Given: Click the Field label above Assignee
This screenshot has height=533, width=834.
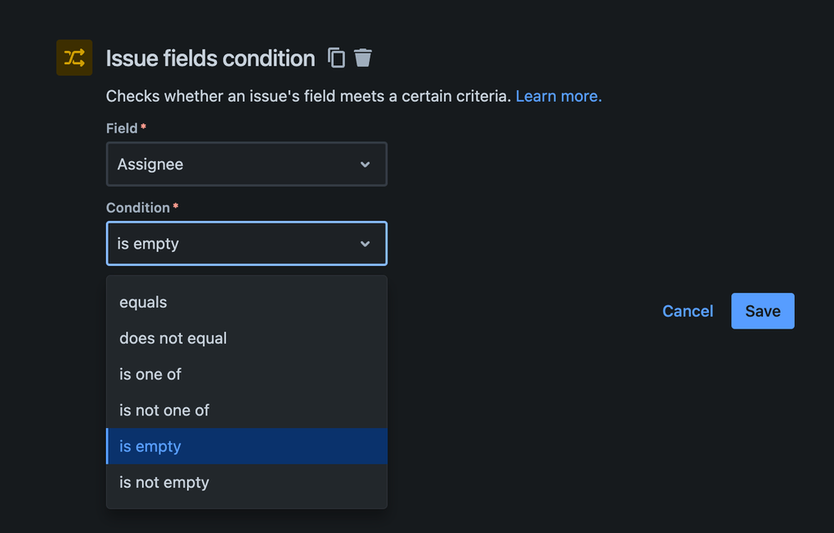Looking at the screenshot, I should click(x=122, y=128).
